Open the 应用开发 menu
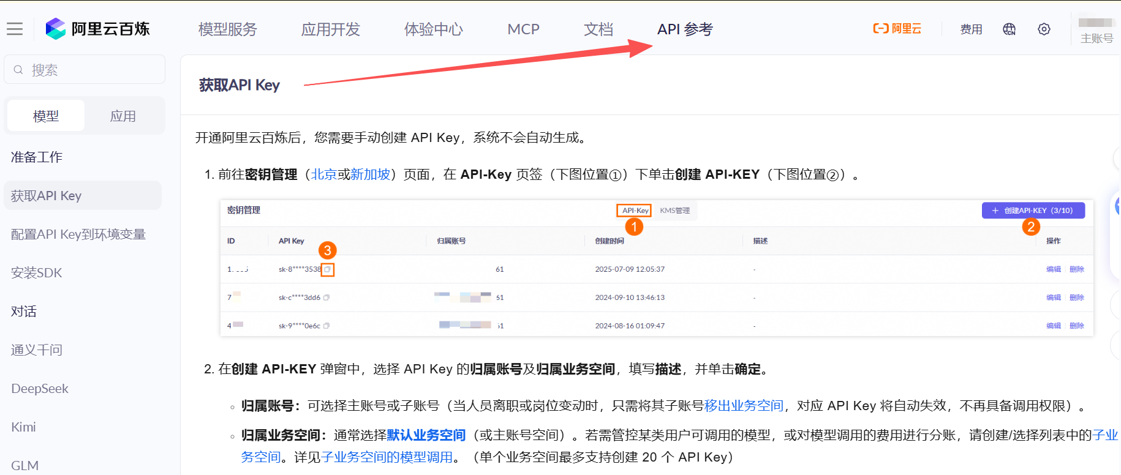 [x=331, y=29]
